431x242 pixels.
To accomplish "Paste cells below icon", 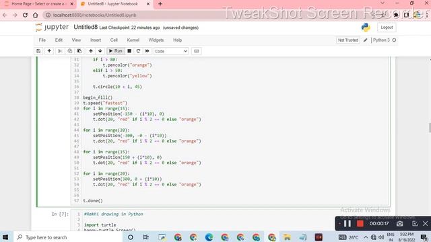I will point(79,51).
